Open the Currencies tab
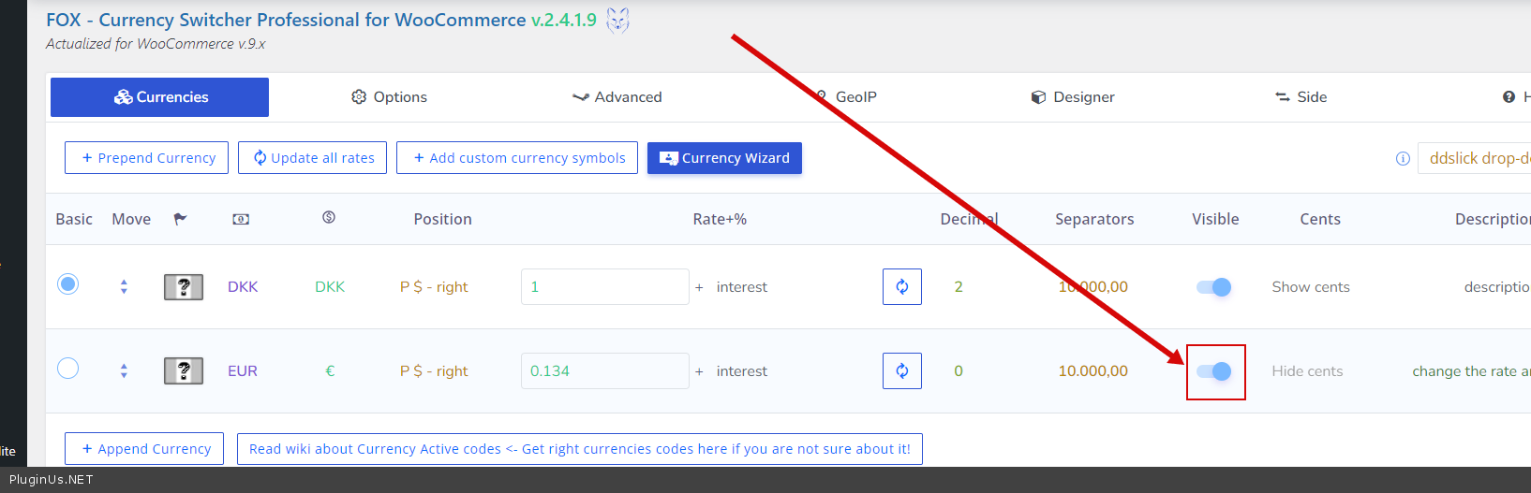Screen dimensions: 1531x493 pos(159,97)
